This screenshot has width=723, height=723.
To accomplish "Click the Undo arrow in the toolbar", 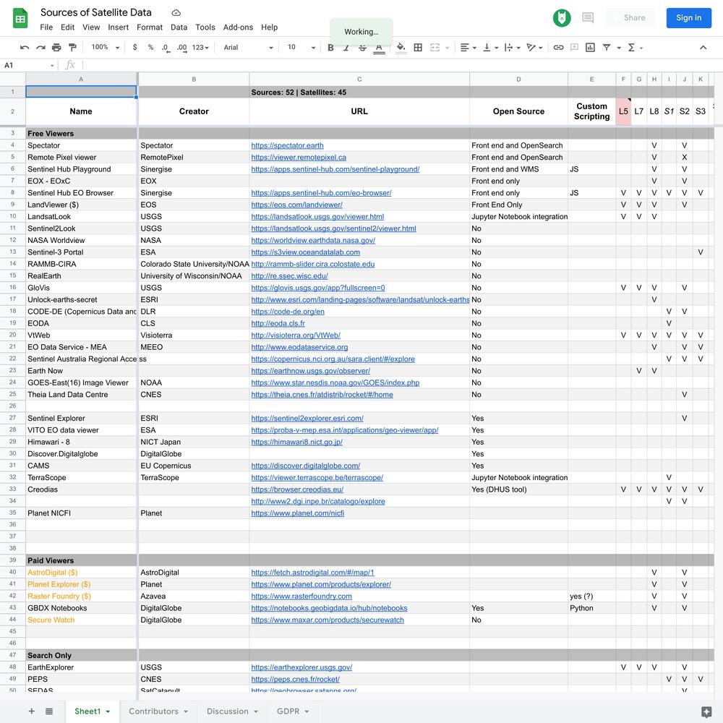I will click(25, 48).
